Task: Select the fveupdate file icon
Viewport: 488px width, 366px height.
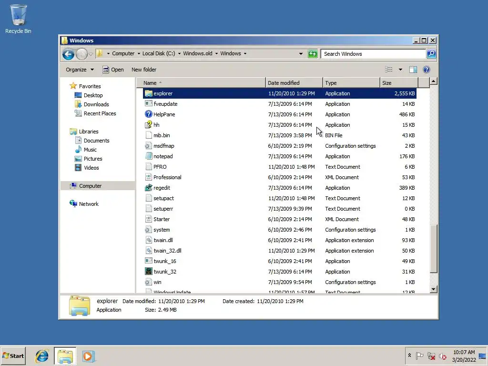Action: (x=149, y=104)
